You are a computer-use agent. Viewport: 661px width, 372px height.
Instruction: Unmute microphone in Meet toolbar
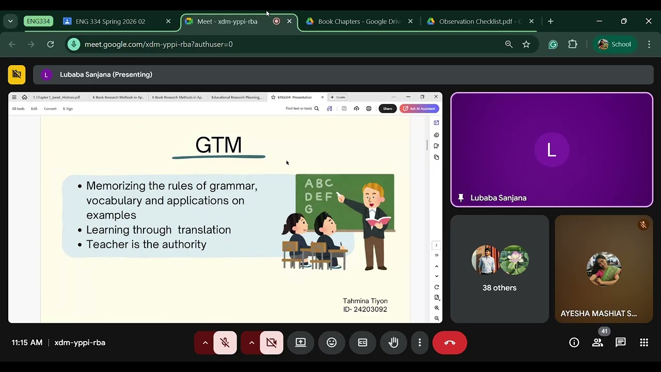pos(225,343)
